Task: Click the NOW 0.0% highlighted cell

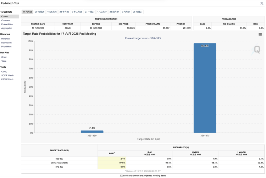Action: (112, 167)
